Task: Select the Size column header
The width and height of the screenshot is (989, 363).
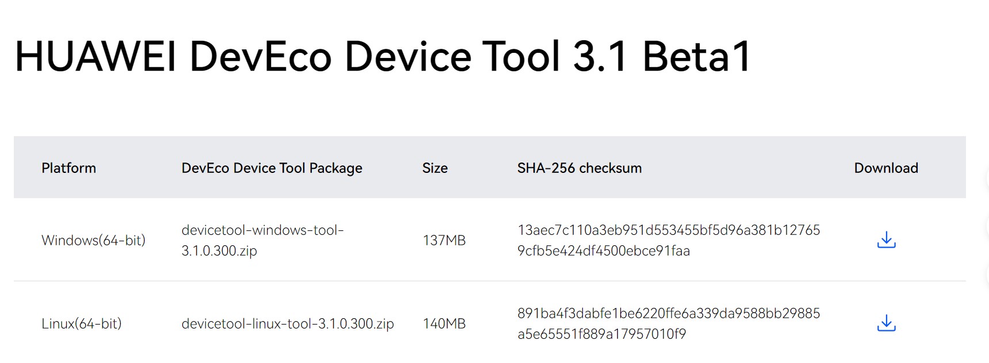Action: point(434,168)
